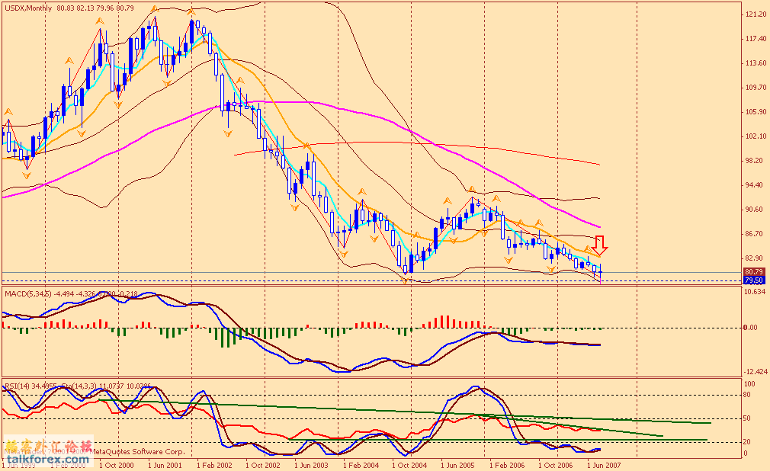Select the 1 Oct 2000 date label
This screenshot has width=770, height=471.
[x=117, y=463]
